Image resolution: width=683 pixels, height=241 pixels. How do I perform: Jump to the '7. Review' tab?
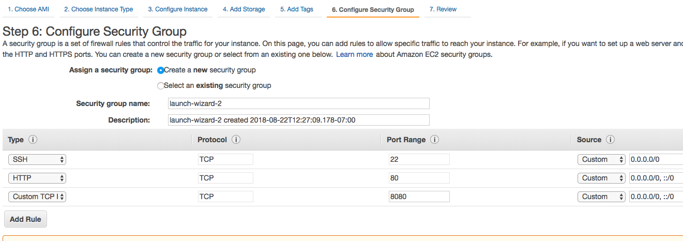443,9
